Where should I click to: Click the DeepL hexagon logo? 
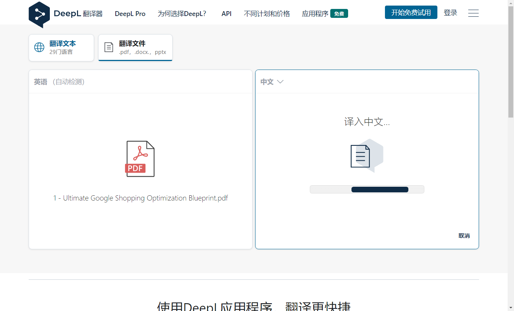(39, 15)
